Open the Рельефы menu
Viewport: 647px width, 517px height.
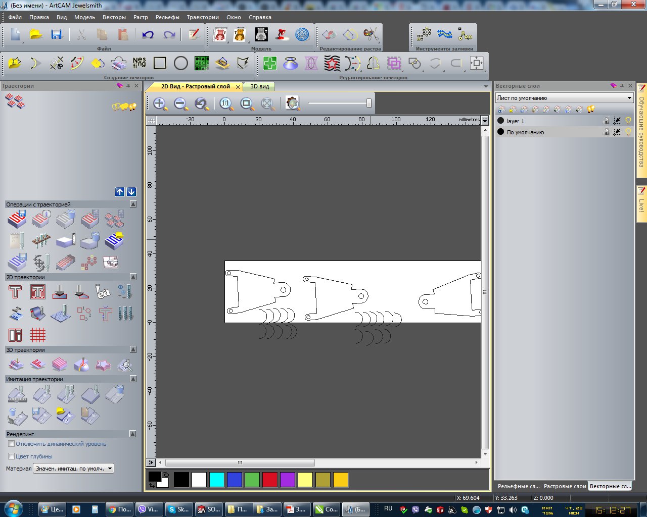pyautogui.click(x=167, y=17)
